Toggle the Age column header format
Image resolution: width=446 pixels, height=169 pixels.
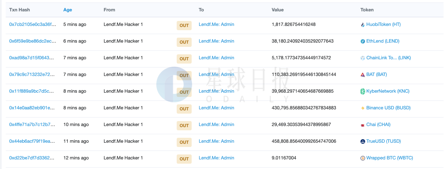(68, 10)
